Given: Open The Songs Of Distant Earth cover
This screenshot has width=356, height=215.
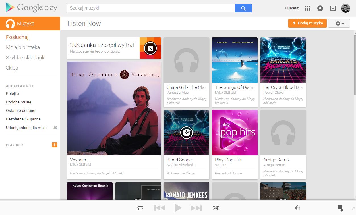Looking at the screenshot, I should point(235,60).
